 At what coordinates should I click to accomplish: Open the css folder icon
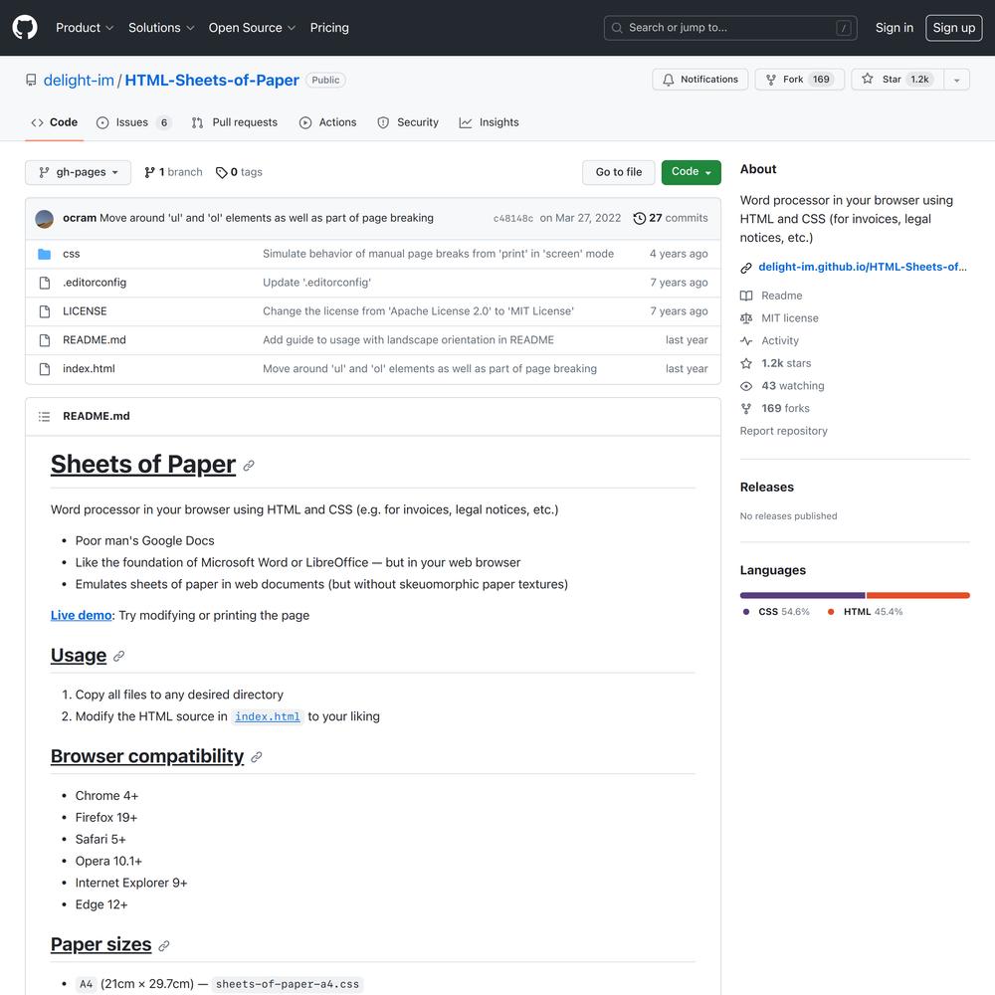(x=45, y=254)
